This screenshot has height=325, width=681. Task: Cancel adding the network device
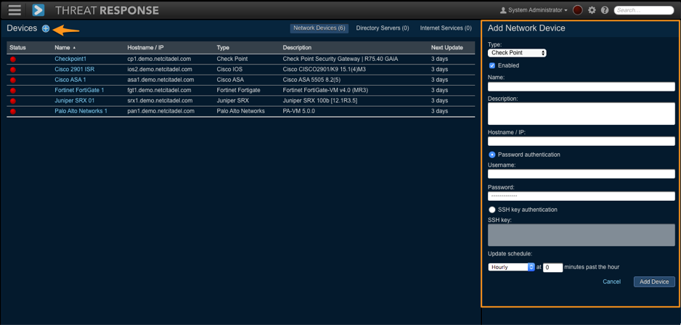tap(611, 281)
